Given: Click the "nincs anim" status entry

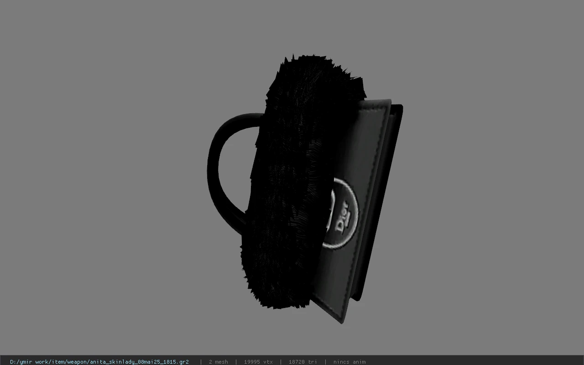Looking at the screenshot, I should pos(349,362).
